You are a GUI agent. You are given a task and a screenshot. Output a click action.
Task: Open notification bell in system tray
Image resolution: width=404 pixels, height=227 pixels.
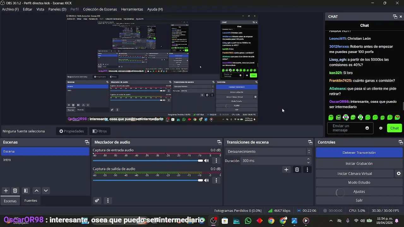point(397,221)
